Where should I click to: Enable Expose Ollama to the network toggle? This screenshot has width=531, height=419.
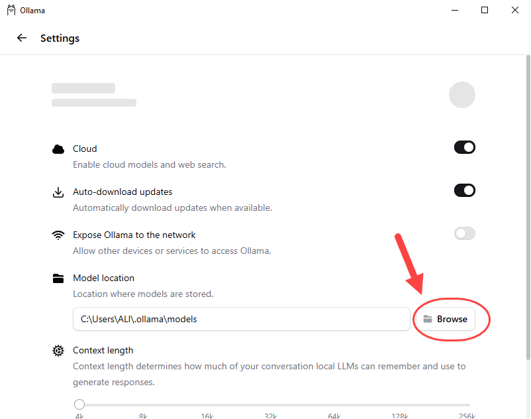click(x=465, y=233)
